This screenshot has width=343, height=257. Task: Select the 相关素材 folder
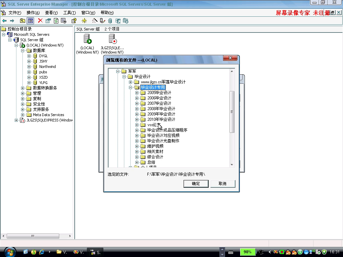[155, 152]
